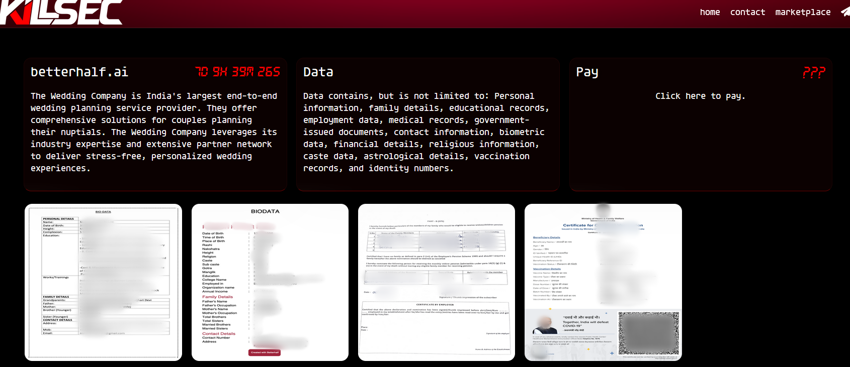The width and height of the screenshot is (850, 367).
Task: Open the BIO-DATA Personal Details thumbnail
Action: 103,282
